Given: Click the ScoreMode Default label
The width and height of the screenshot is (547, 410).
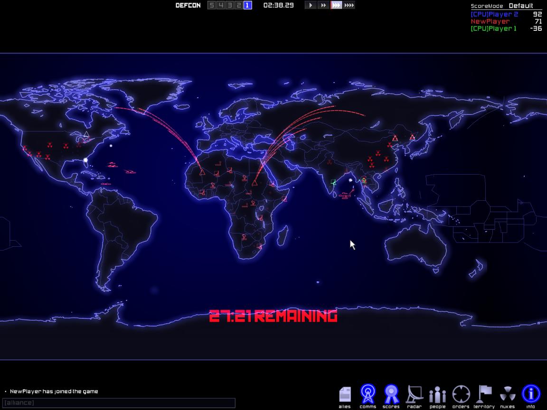Looking at the screenshot, I should (501, 6).
